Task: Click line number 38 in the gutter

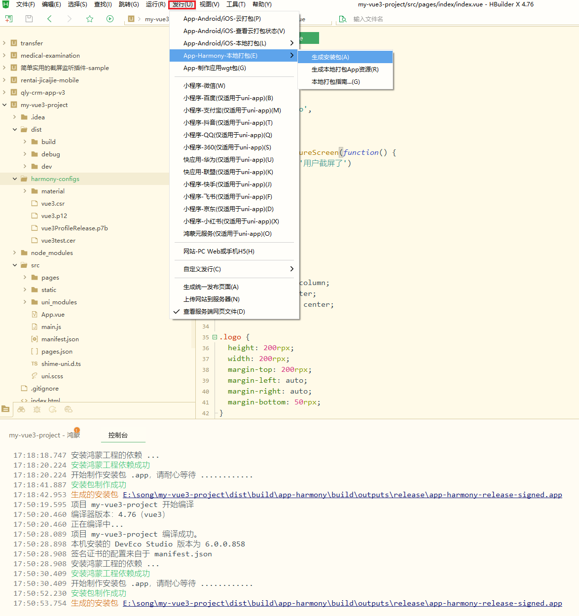Action: pos(206,370)
